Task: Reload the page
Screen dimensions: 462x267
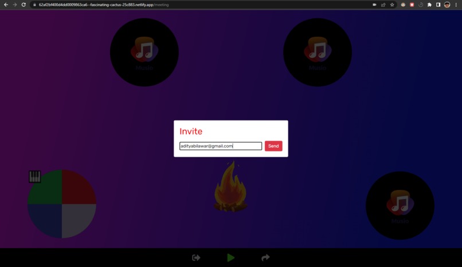Action: pyautogui.click(x=24, y=5)
